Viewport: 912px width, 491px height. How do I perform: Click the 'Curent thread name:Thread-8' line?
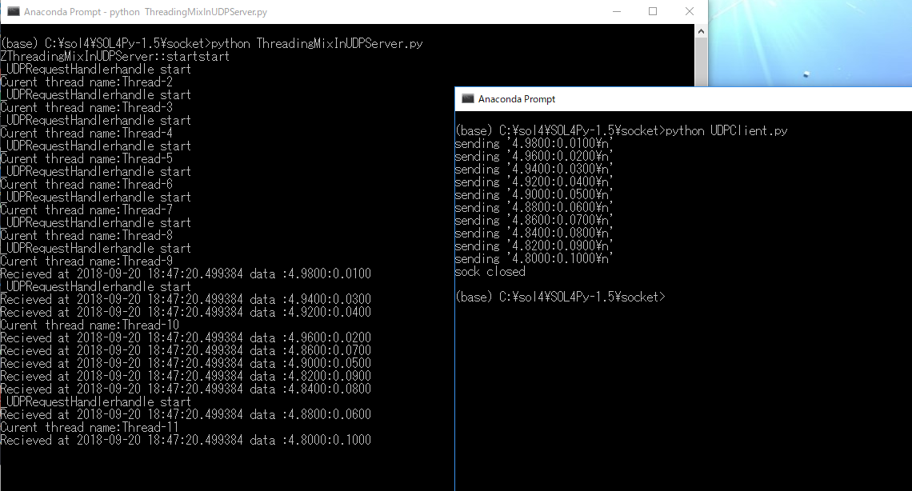click(86, 235)
